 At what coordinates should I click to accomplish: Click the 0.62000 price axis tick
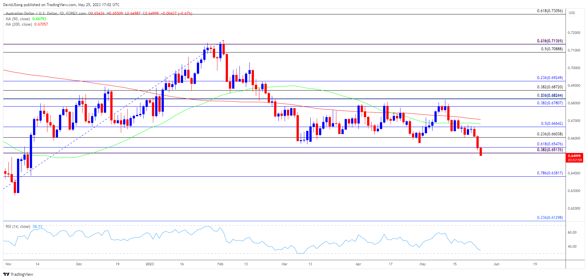(574, 208)
